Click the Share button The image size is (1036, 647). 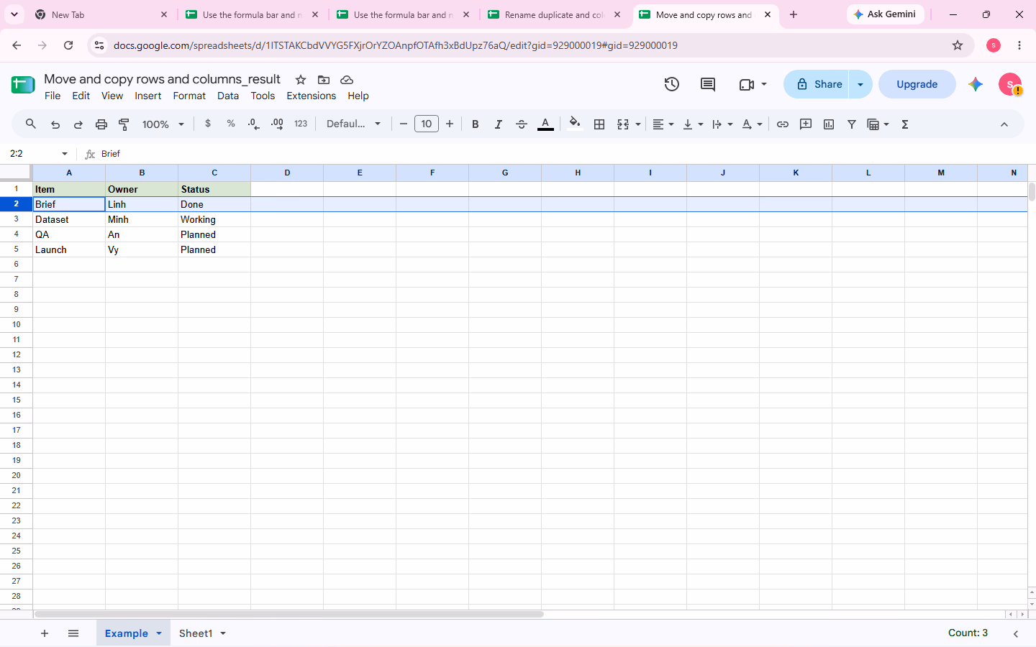tap(817, 84)
